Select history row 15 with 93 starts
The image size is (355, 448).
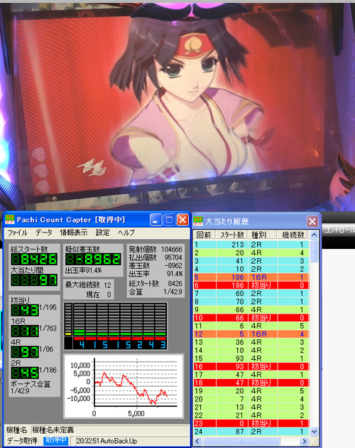(251, 358)
